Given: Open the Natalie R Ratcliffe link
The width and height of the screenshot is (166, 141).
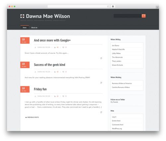Looking at the screenshot, I should 118,49.
